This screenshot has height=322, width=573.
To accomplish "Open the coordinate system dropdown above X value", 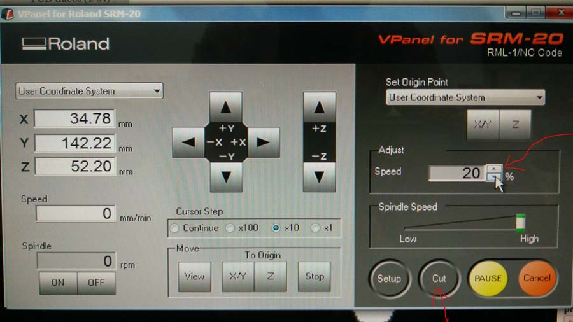I will (89, 91).
